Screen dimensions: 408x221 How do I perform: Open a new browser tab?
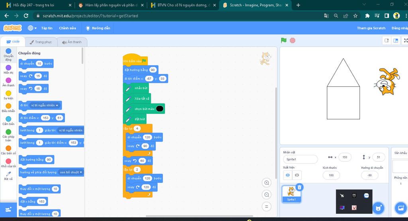(298, 5)
